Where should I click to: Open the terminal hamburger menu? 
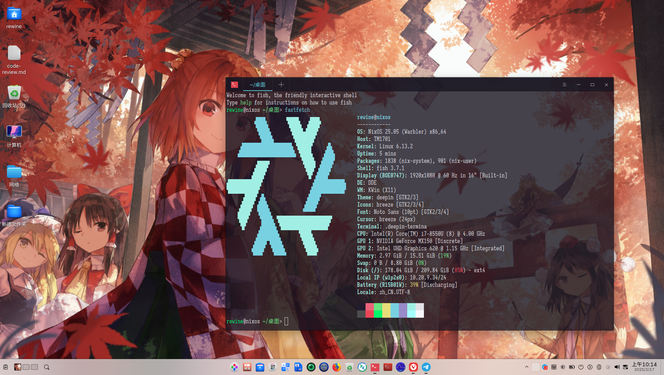[565, 85]
